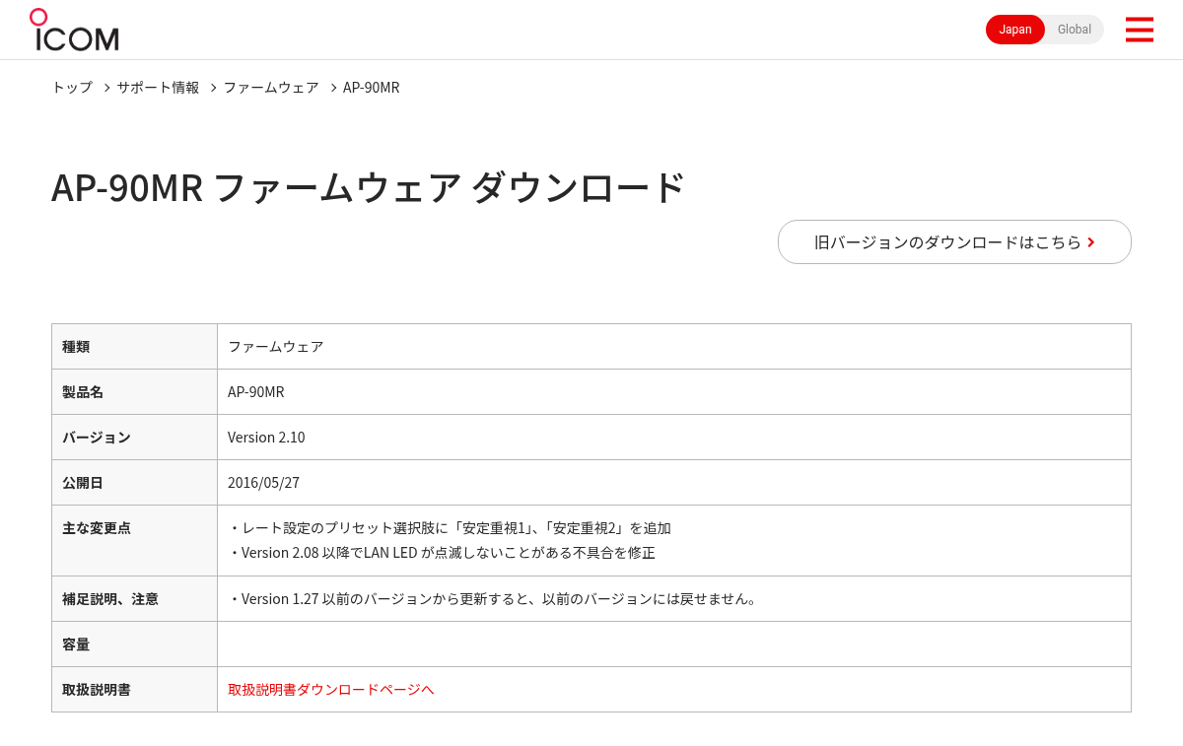Select the レート設定のプリセット選択肢 change note
The image size is (1183, 746).
[450, 527]
